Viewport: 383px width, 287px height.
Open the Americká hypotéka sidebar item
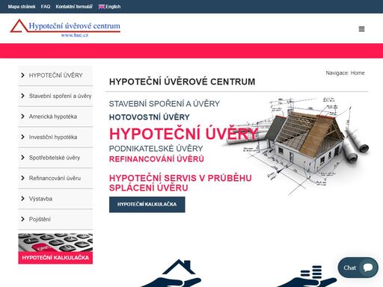(55, 117)
